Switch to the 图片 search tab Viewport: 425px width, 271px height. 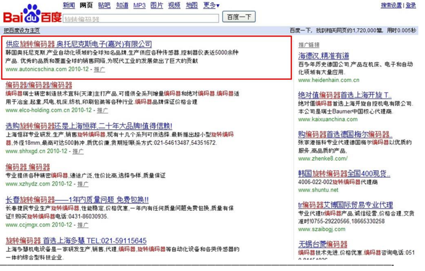[157, 6]
